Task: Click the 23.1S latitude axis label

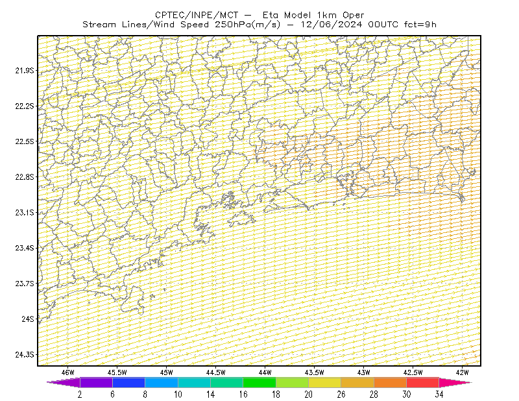Action: coord(25,213)
